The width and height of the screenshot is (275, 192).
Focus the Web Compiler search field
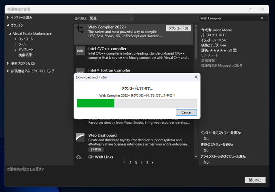pyautogui.click(x=229, y=18)
